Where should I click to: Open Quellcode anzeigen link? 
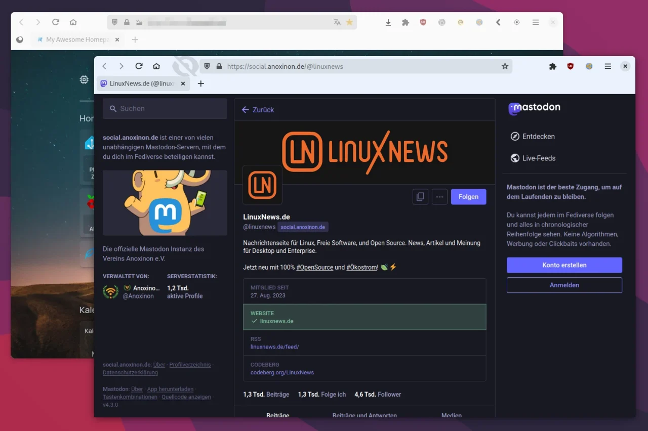(186, 397)
